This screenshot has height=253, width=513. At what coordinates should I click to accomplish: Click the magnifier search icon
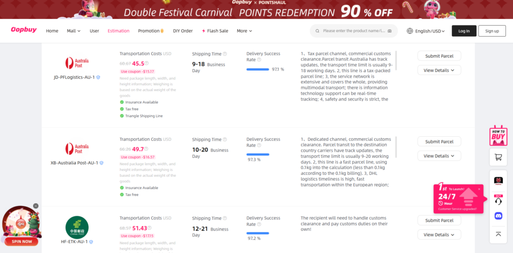tap(317, 31)
